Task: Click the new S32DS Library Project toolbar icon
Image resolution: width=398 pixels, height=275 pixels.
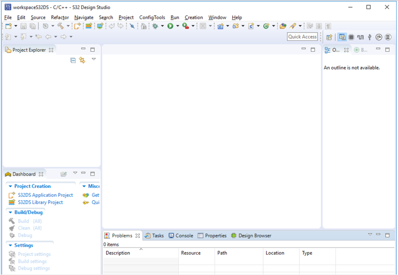Action: 88,26
